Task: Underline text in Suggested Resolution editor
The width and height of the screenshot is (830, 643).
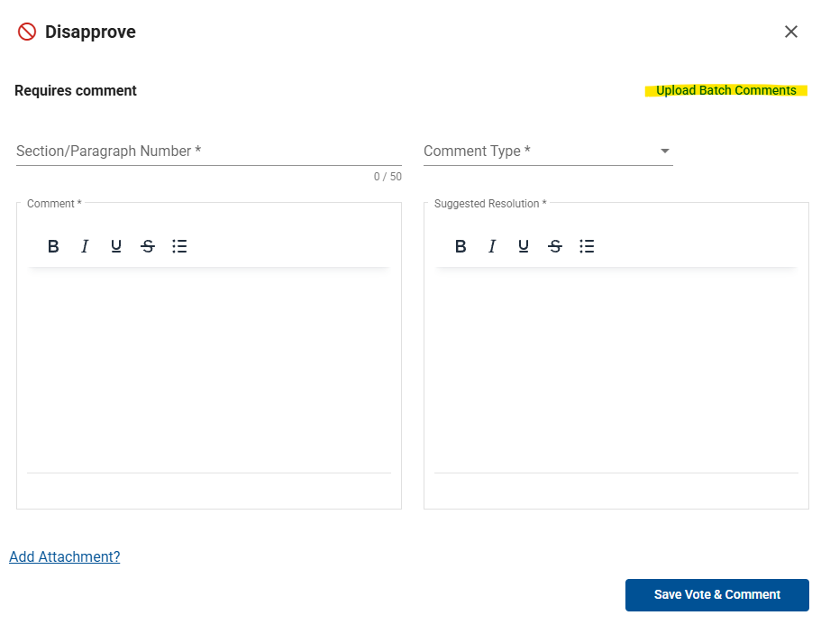Action: pyautogui.click(x=524, y=246)
